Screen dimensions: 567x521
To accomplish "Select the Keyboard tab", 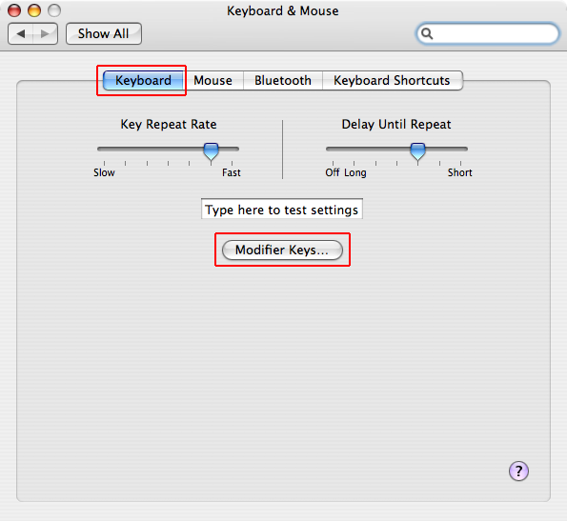I will point(143,80).
